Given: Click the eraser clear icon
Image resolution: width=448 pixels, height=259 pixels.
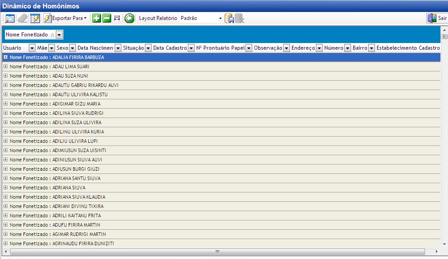Looking at the screenshot, I should pyautogui.click(x=23, y=18).
